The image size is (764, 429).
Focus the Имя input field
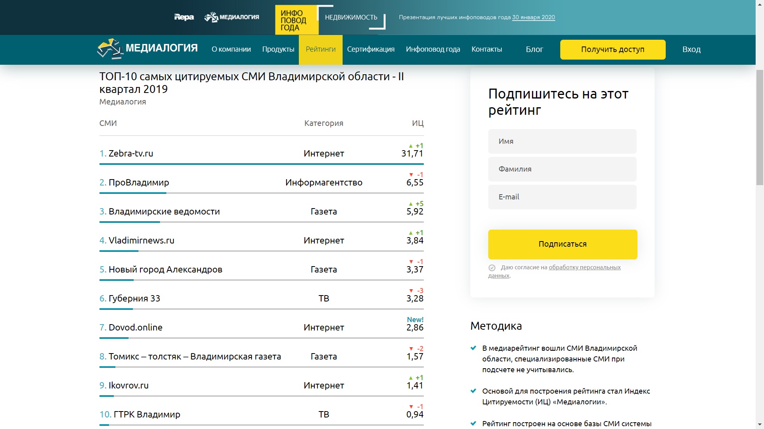pos(562,141)
